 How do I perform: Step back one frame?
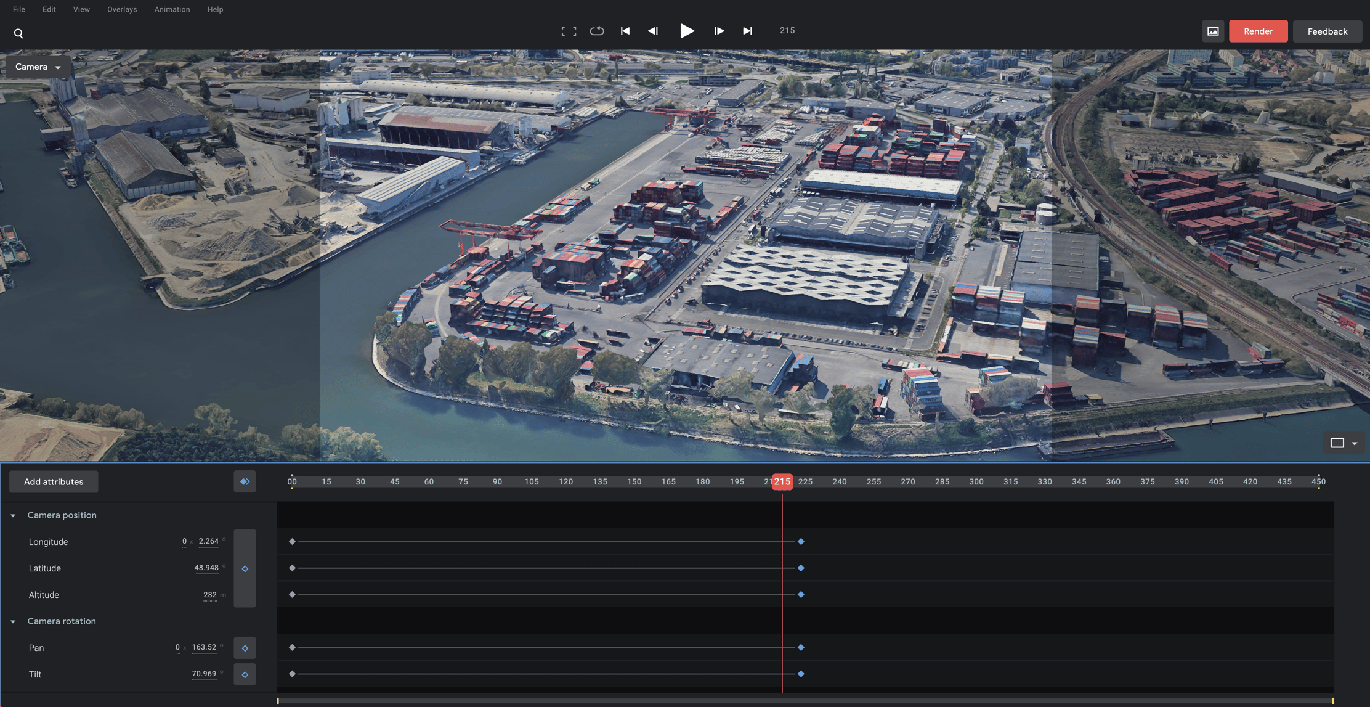click(653, 30)
